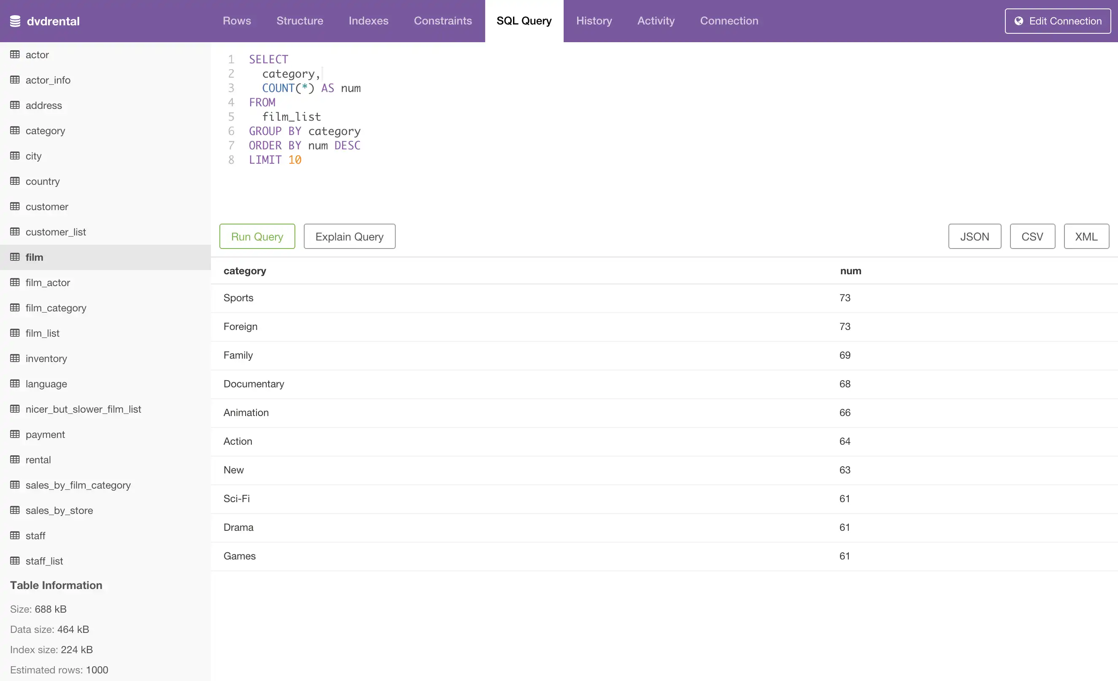1118x681 pixels.
Task: Export results as JSON format
Action: [974, 236]
